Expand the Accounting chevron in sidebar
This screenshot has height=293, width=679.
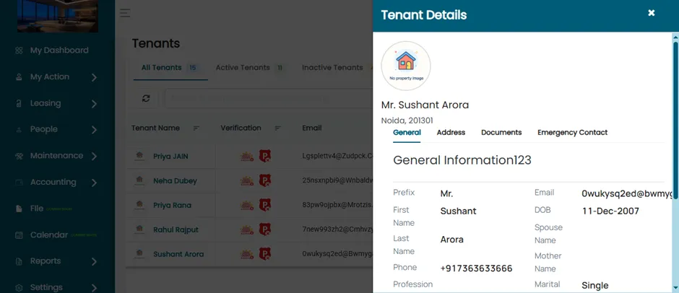click(94, 183)
